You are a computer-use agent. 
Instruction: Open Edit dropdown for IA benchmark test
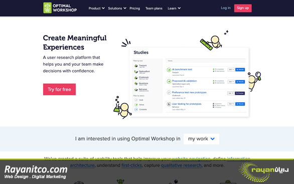(231, 70)
